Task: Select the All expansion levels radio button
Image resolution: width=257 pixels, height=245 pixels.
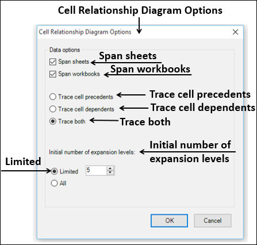Action: pyautogui.click(x=54, y=183)
